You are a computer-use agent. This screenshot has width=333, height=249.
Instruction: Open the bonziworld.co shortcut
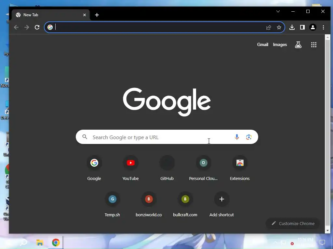tap(149, 205)
